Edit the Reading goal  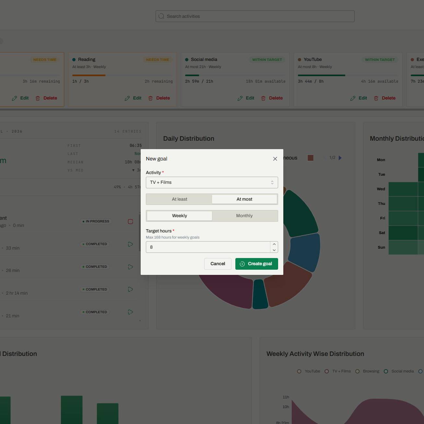coord(133,98)
